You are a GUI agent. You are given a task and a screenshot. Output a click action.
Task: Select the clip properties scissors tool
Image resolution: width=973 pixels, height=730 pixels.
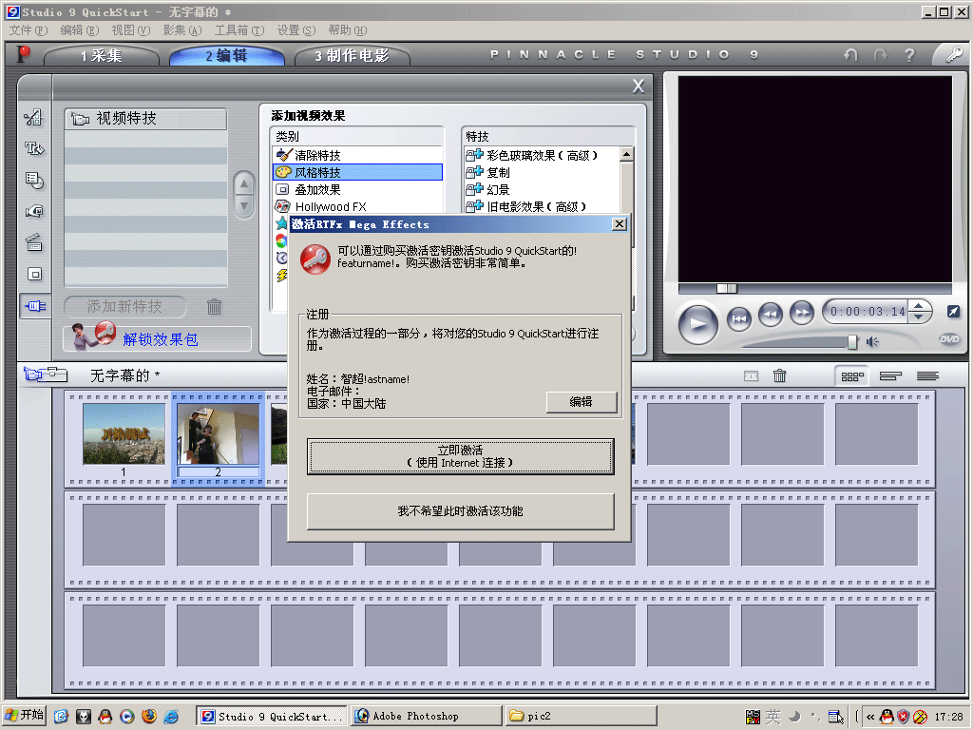coord(34,117)
